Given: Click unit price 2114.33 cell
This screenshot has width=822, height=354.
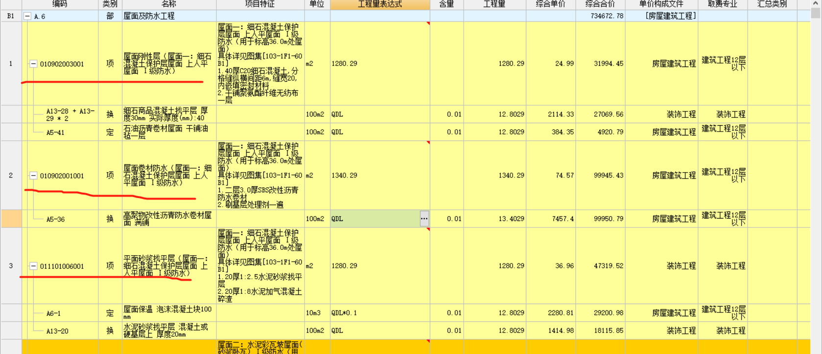Looking at the screenshot, I should pyautogui.click(x=550, y=114).
